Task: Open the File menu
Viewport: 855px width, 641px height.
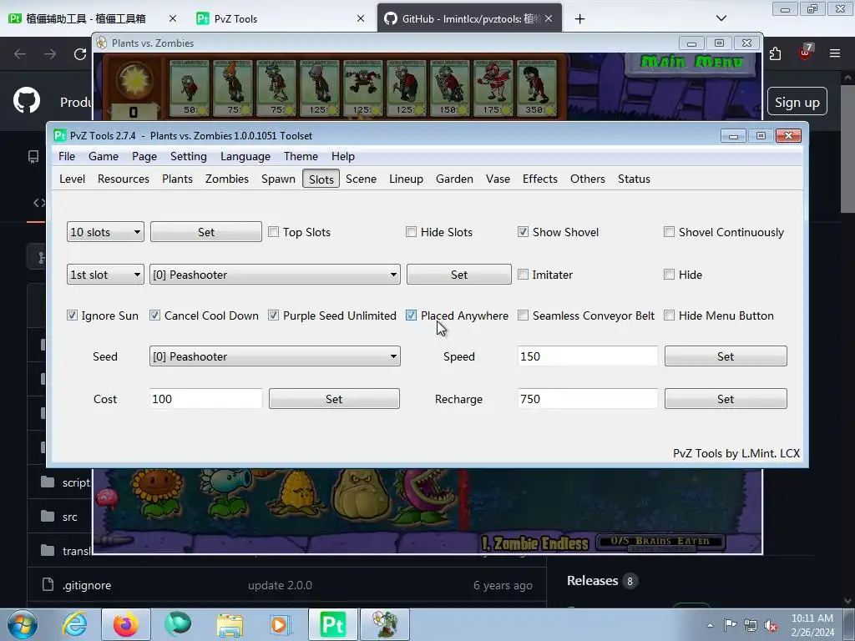Action: pos(67,156)
